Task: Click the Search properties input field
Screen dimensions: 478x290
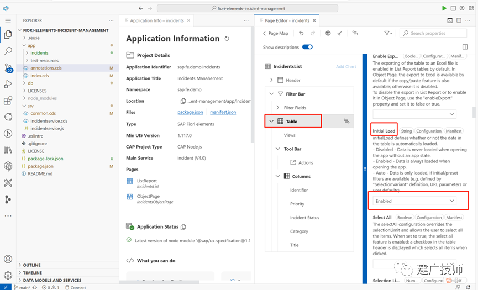Action: [x=433, y=33]
